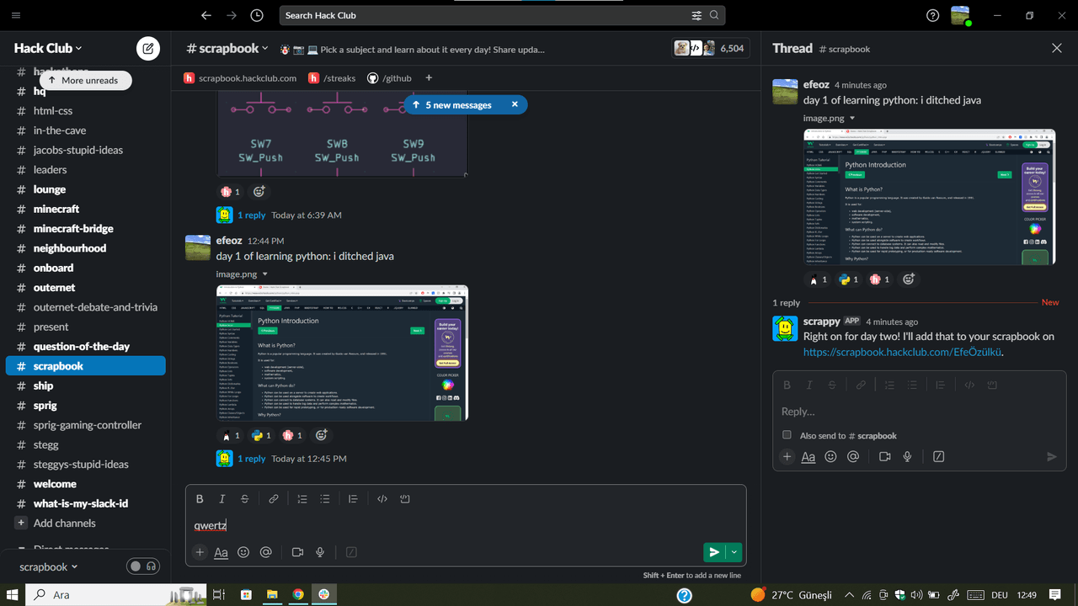Click into the thread Reply field

(x=920, y=412)
